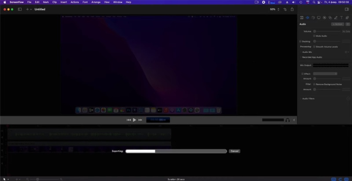This screenshot has height=181, width=352.
Task: Adjust the timeline zoom slider
Action: click(x=45, y=179)
